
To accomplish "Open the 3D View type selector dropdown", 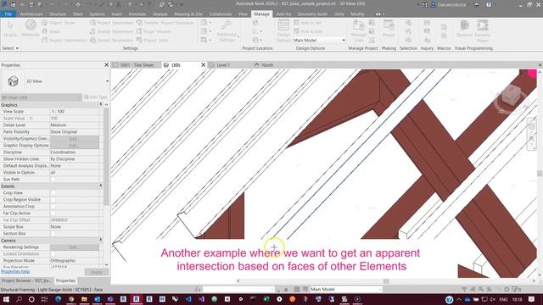I will coord(107,81).
